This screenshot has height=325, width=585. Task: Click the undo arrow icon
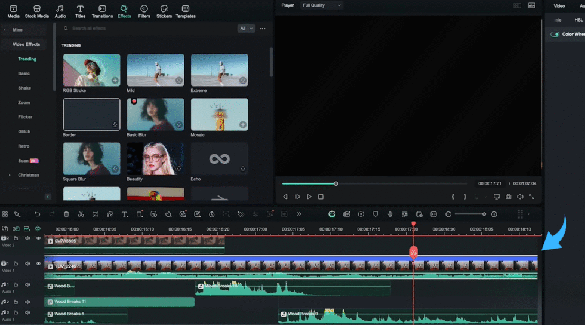[37, 214]
